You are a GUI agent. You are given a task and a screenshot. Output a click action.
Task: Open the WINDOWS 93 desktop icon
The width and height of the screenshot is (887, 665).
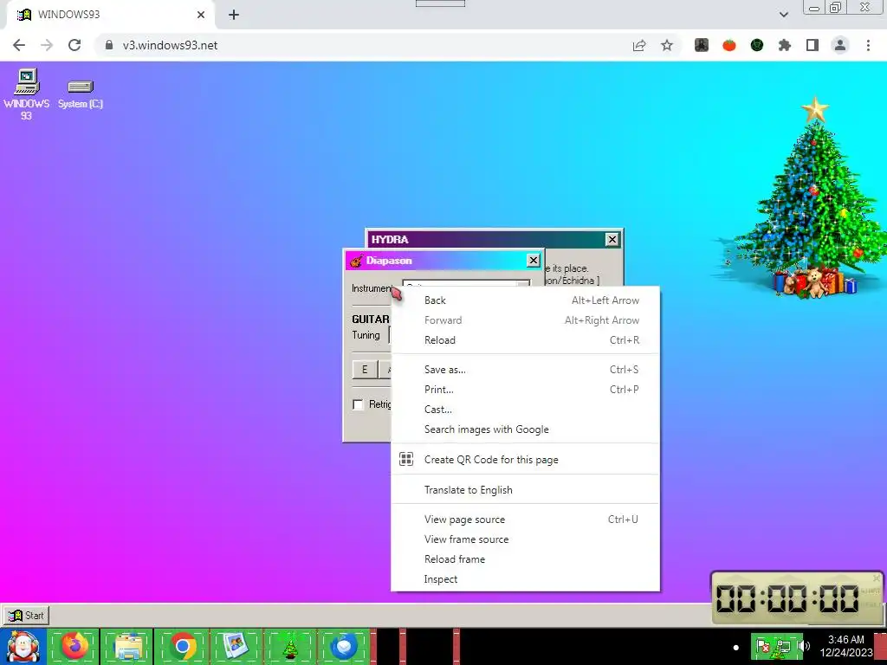coord(27,94)
